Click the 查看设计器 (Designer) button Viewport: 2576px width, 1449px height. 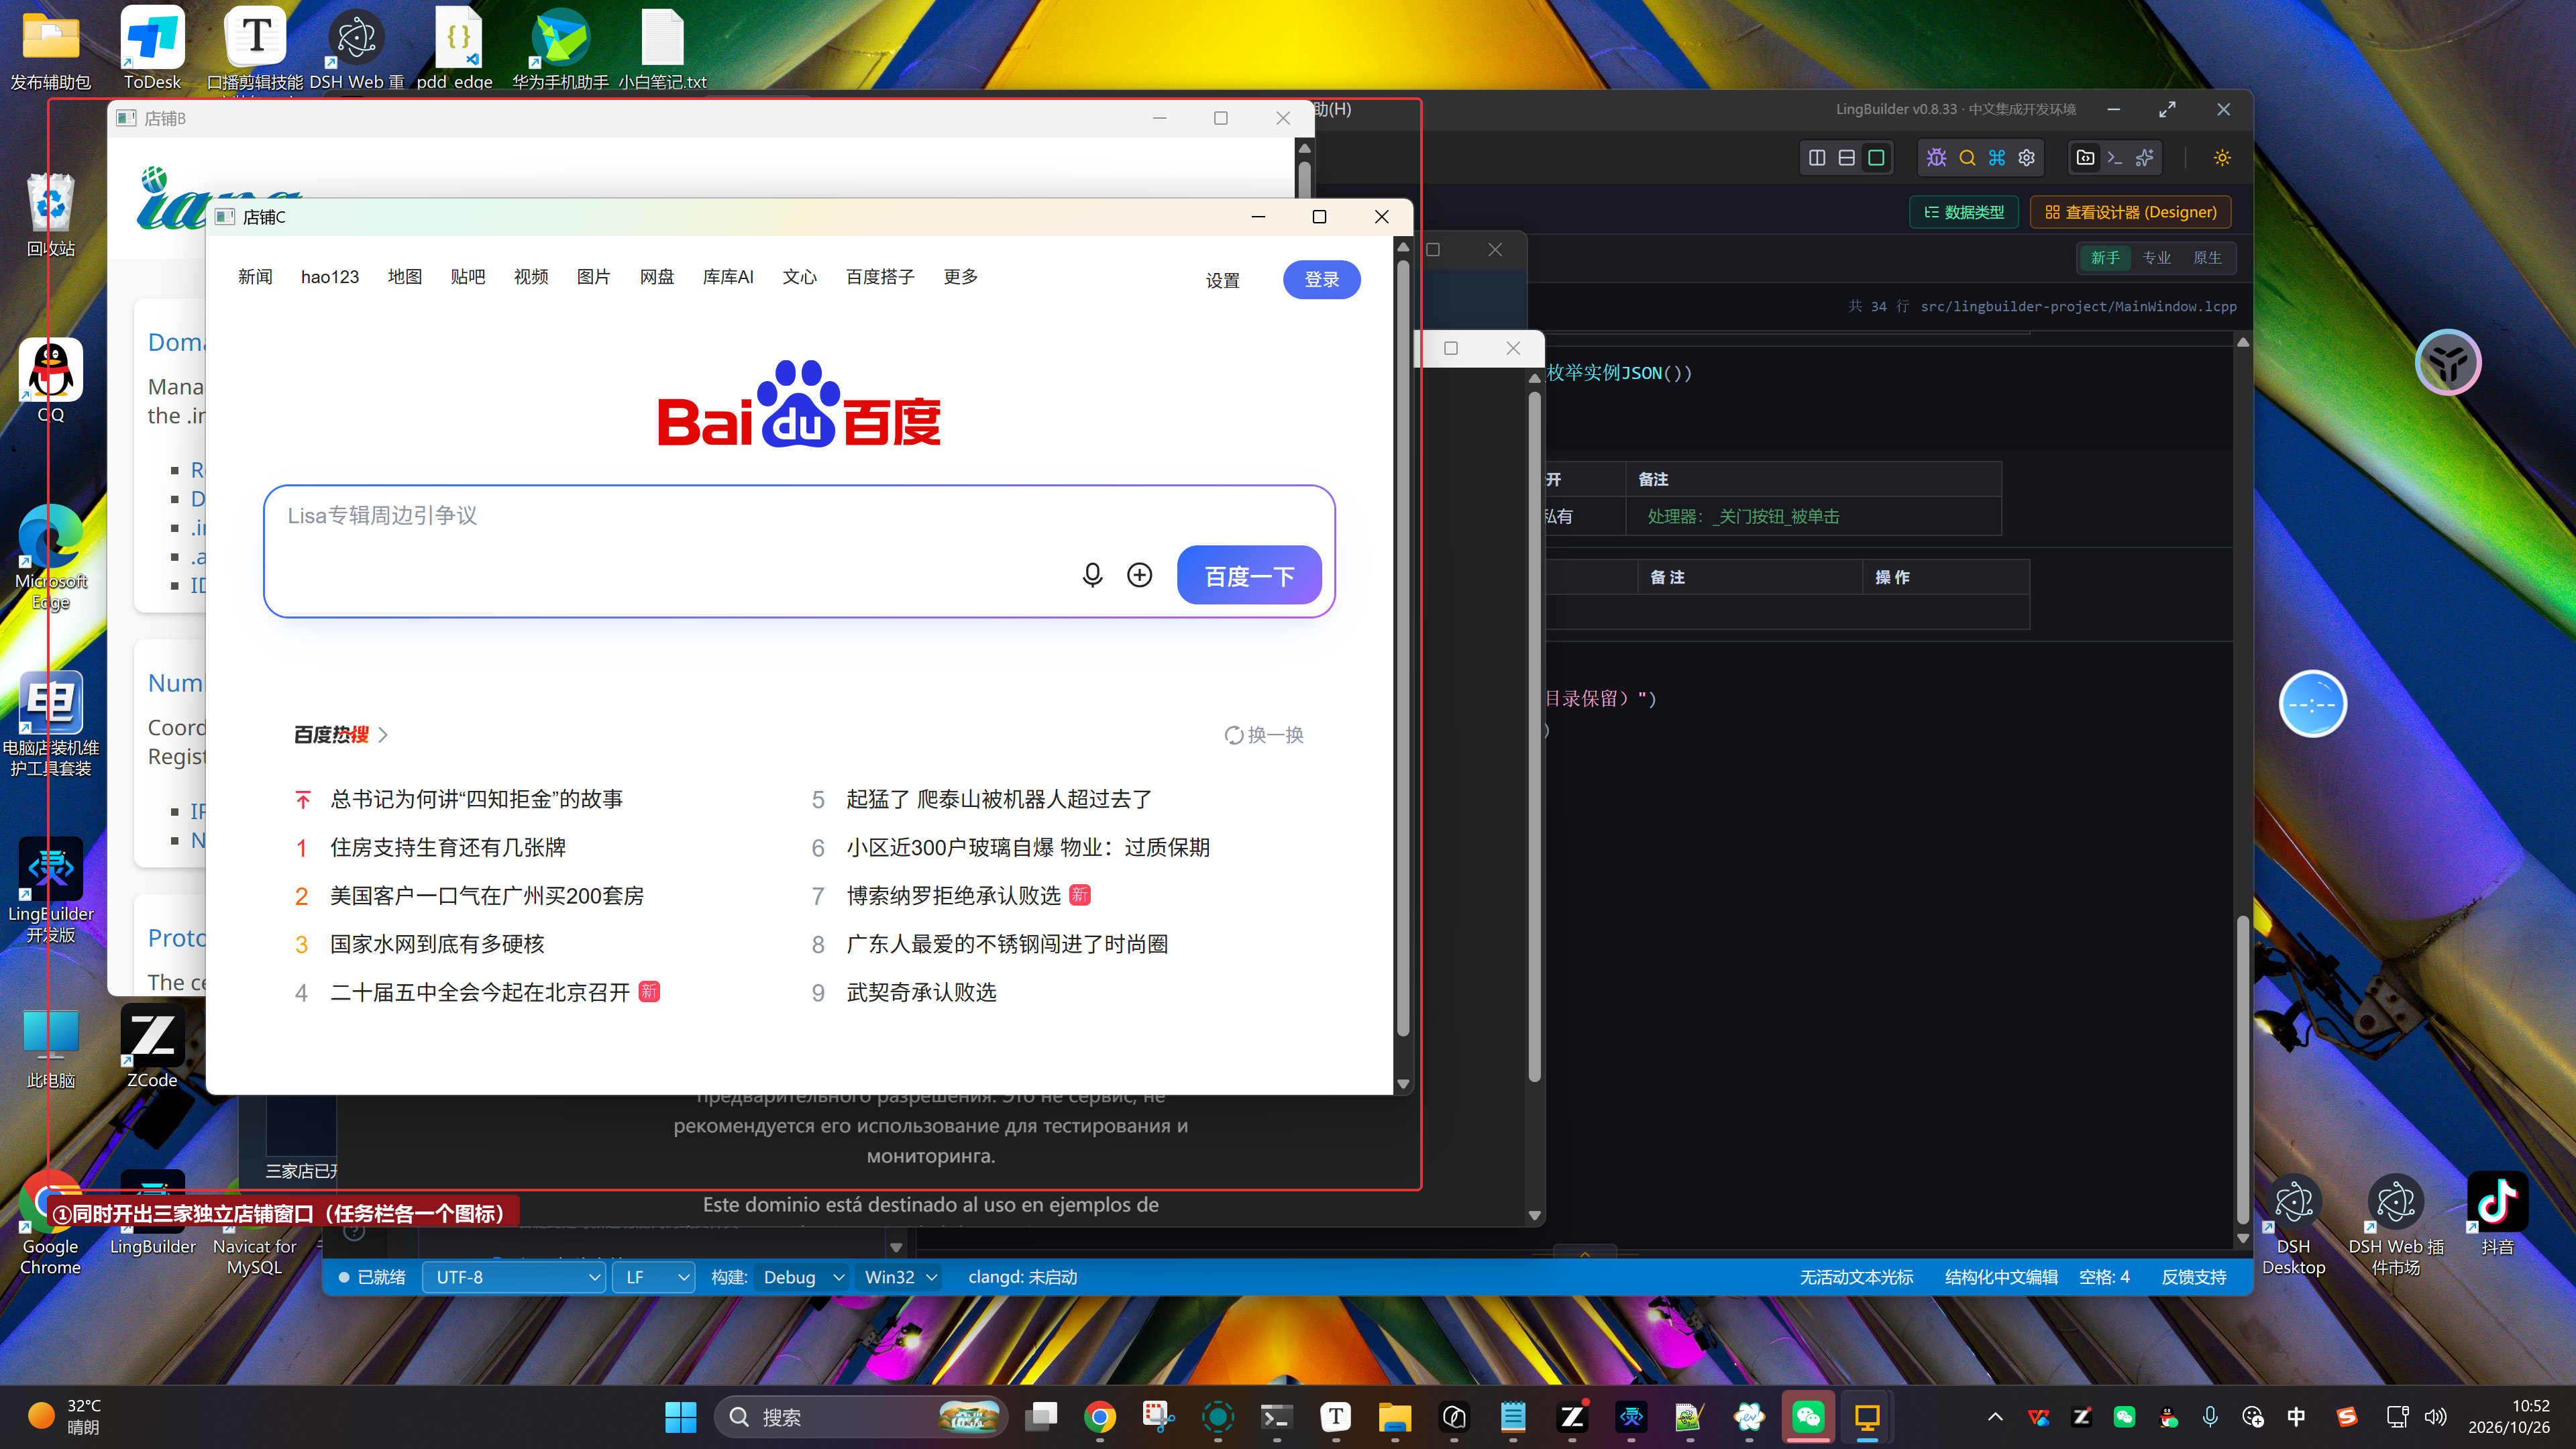click(x=2130, y=212)
